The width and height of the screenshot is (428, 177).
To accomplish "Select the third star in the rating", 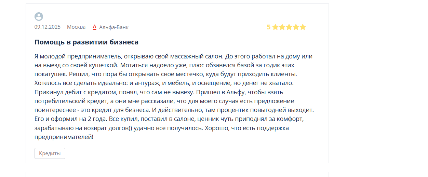I will click(289, 27).
